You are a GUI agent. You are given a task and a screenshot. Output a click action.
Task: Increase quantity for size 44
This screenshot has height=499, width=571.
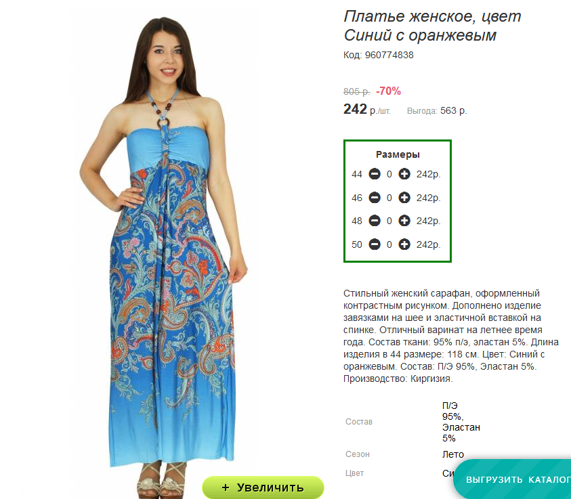pyautogui.click(x=404, y=174)
